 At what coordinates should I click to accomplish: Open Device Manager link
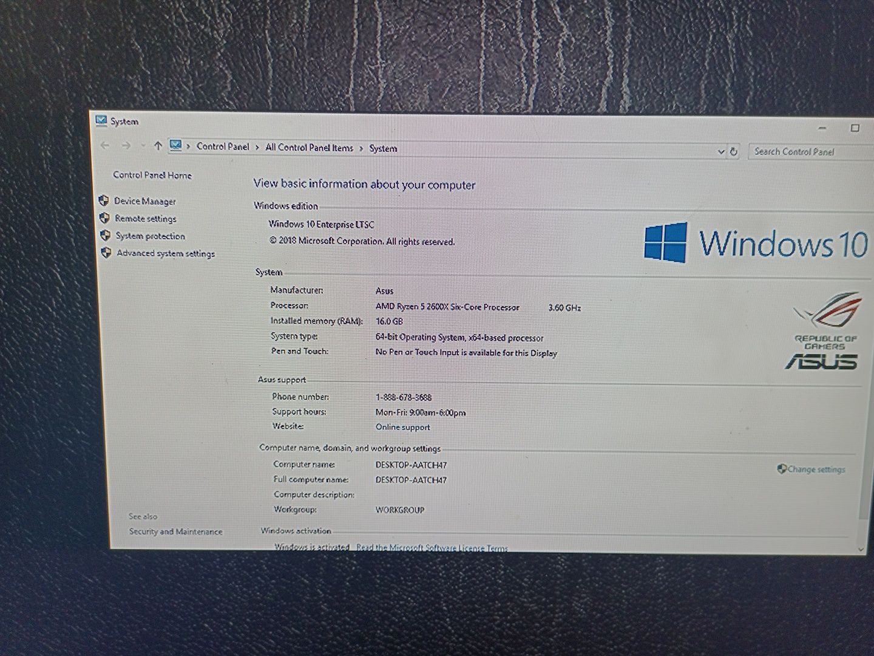coord(144,201)
